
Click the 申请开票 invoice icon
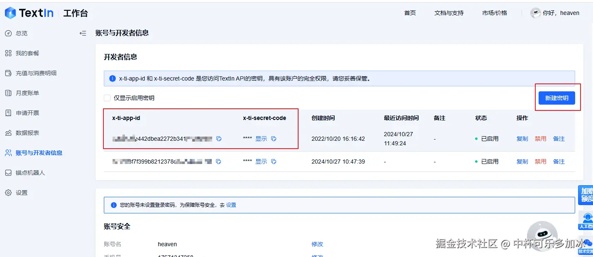[8, 113]
